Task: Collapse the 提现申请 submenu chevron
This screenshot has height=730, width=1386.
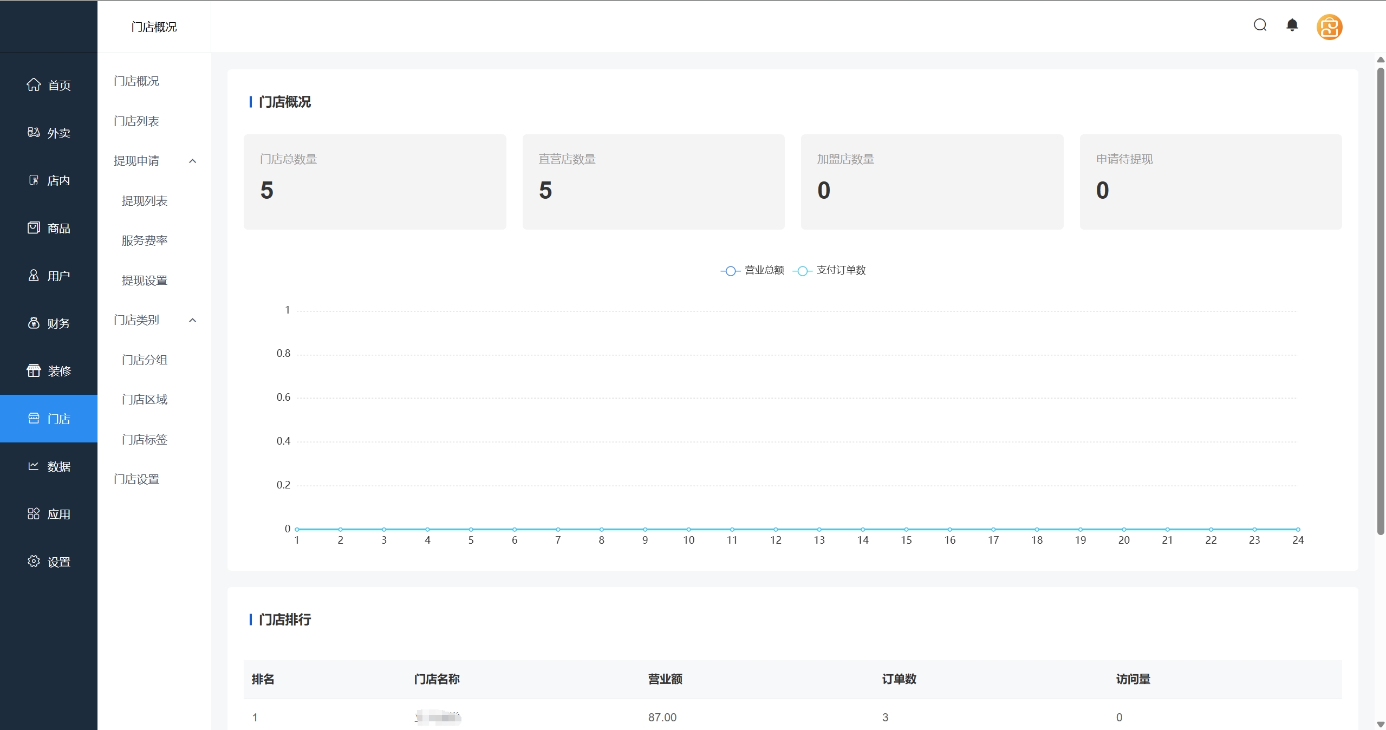Action: point(192,161)
